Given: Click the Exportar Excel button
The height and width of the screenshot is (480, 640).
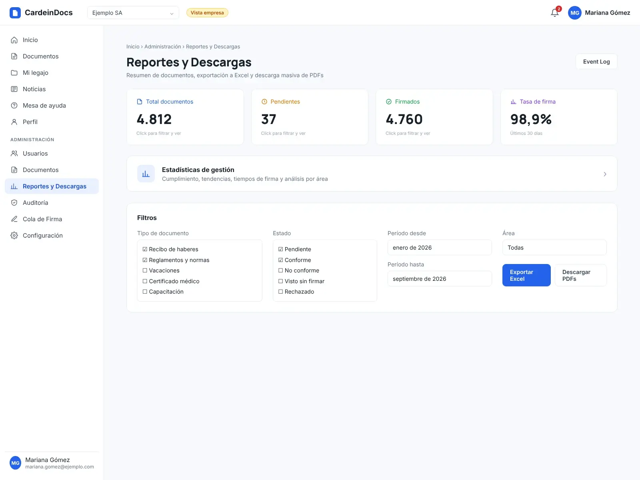Looking at the screenshot, I should [526, 275].
